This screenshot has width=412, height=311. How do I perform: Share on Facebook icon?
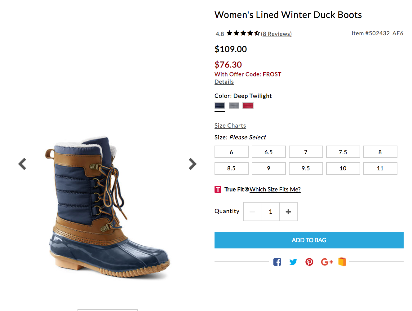[277, 262]
